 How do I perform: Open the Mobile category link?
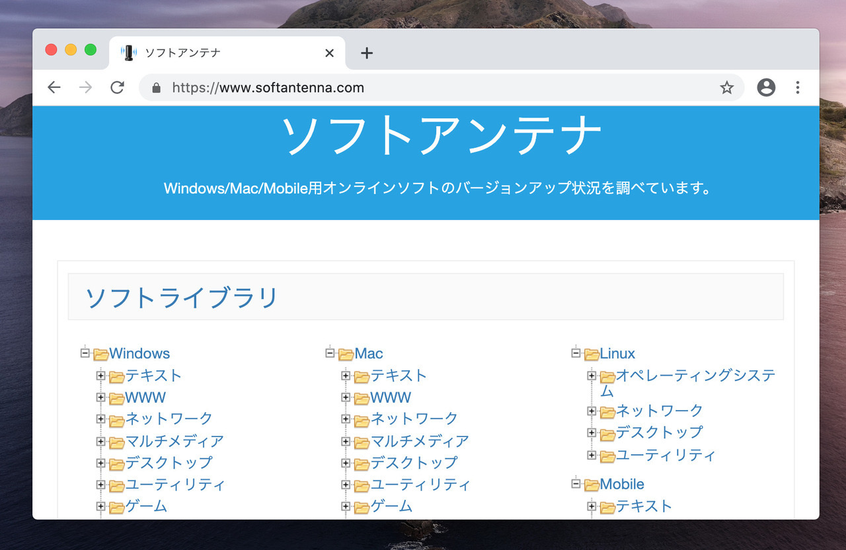(x=622, y=484)
